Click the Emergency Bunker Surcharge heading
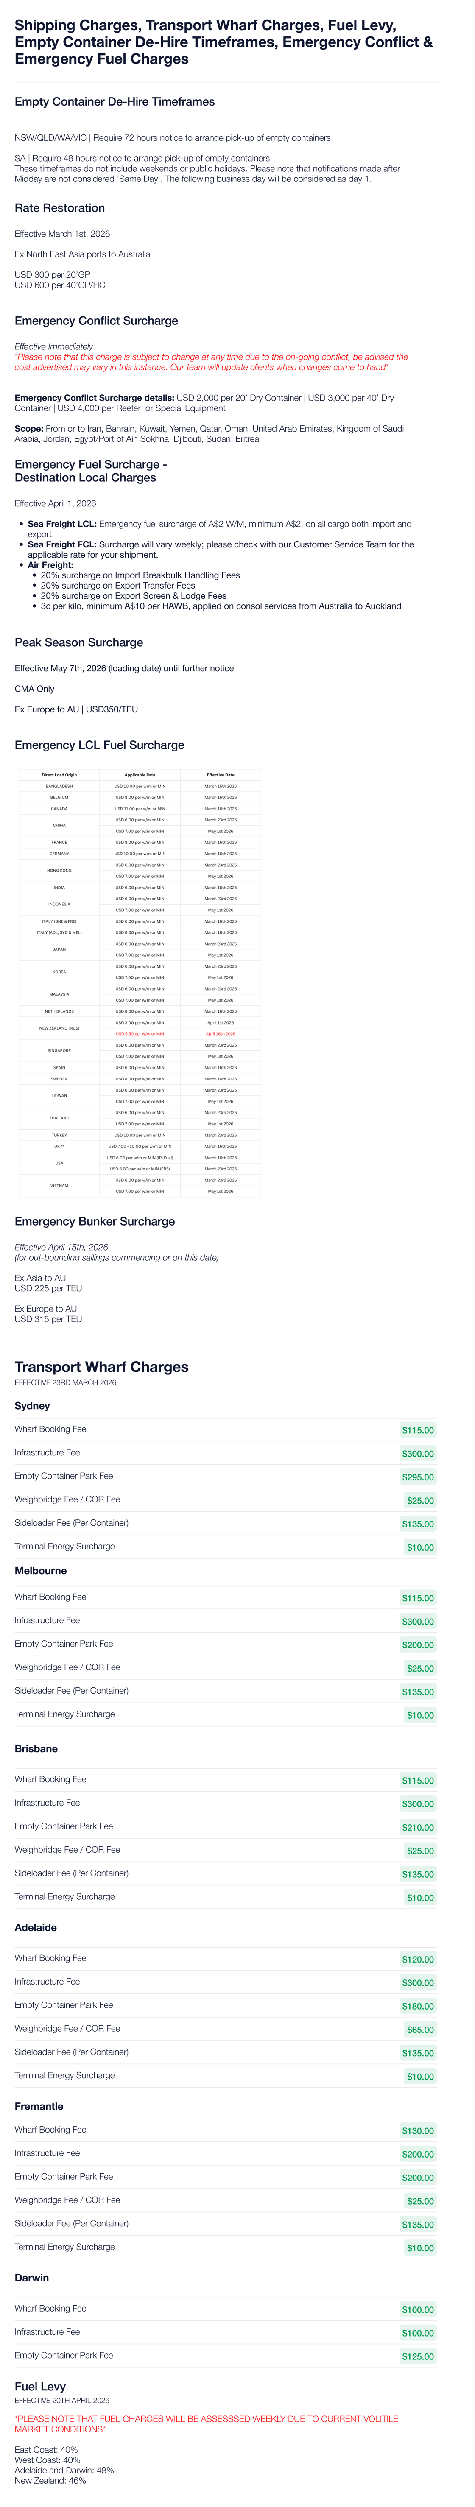The width and height of the screenshot is (475, 2507). click(95, 1221)
